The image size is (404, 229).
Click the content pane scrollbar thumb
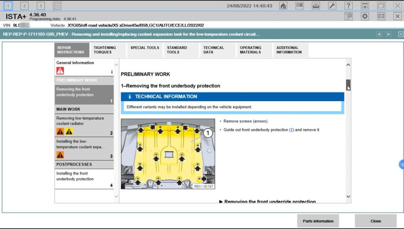coord(348,85)
